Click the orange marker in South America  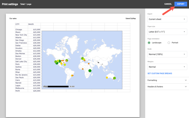[x=72, y=75]
